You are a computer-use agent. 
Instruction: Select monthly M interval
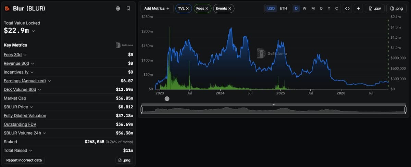point(313,8)
